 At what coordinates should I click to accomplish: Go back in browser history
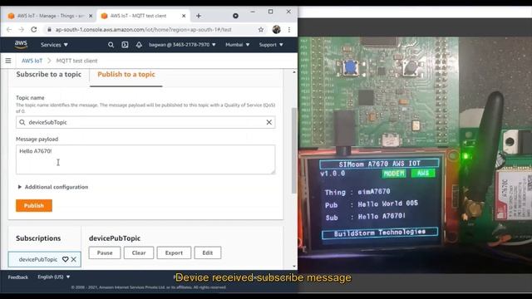point(9,30)
